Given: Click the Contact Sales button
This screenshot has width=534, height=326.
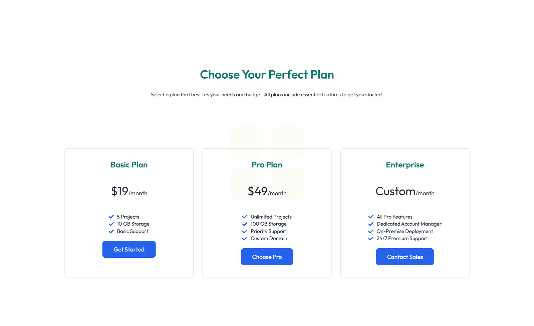Looking at the screenshot, I should pos(405,257).
